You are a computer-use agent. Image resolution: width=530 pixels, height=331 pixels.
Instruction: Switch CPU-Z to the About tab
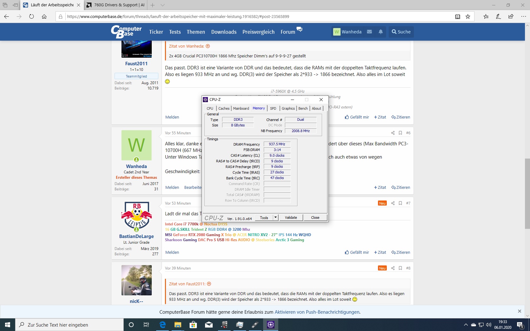tap(316, 108)
